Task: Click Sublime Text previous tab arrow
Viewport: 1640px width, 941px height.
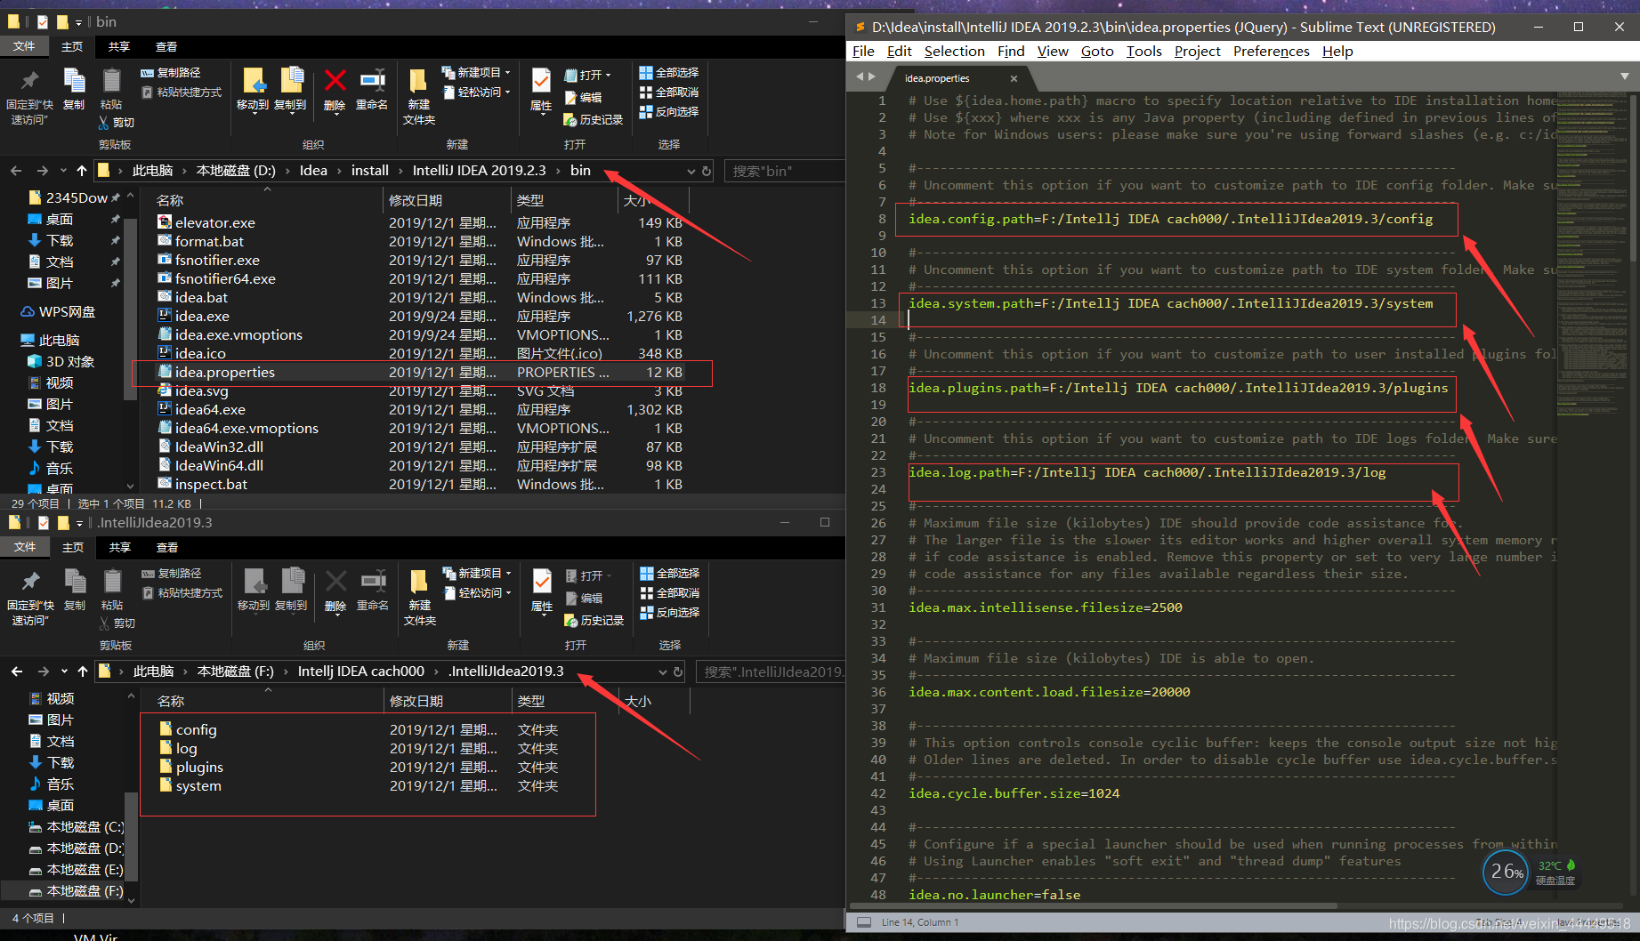Action: click(860, 77)
